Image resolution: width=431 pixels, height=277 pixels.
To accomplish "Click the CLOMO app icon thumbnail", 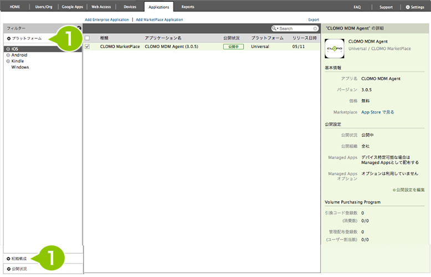I will 334,48.
